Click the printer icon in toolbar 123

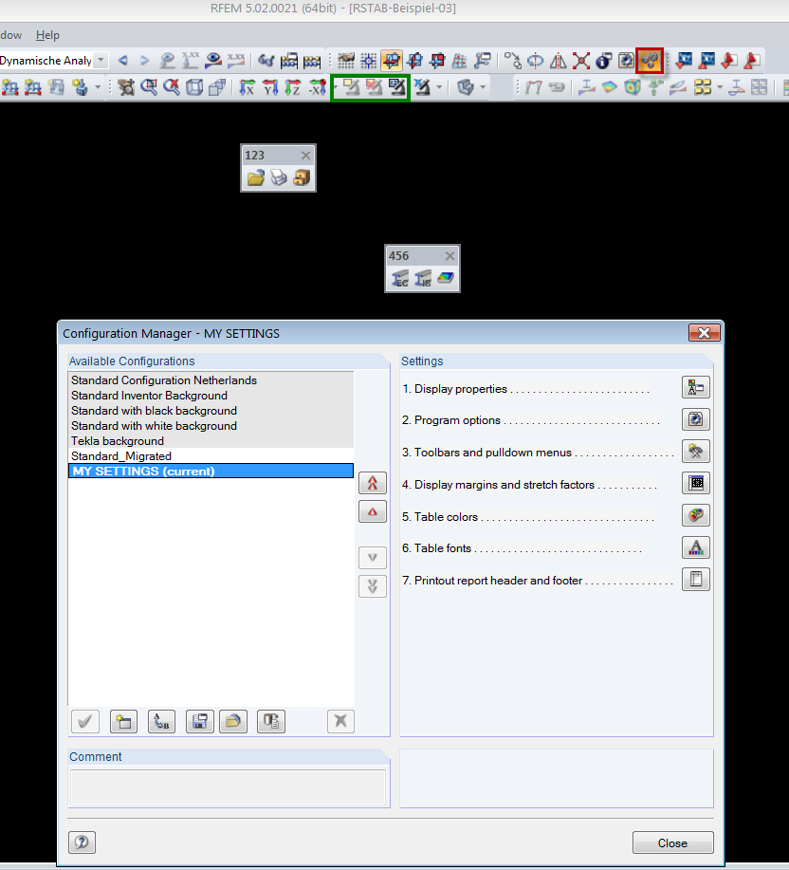278,177
